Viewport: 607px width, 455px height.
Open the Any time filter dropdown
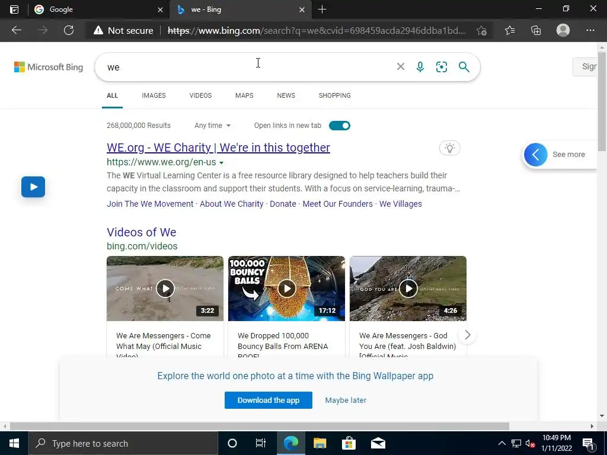[x=212, y=126]
